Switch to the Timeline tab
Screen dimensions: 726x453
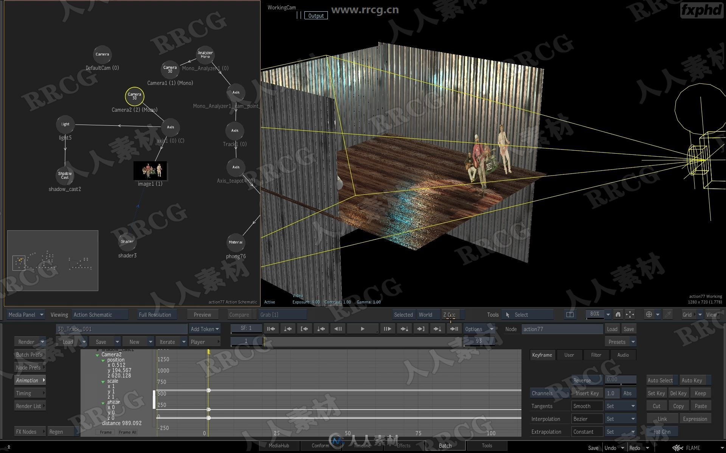[x=363, y=446]
